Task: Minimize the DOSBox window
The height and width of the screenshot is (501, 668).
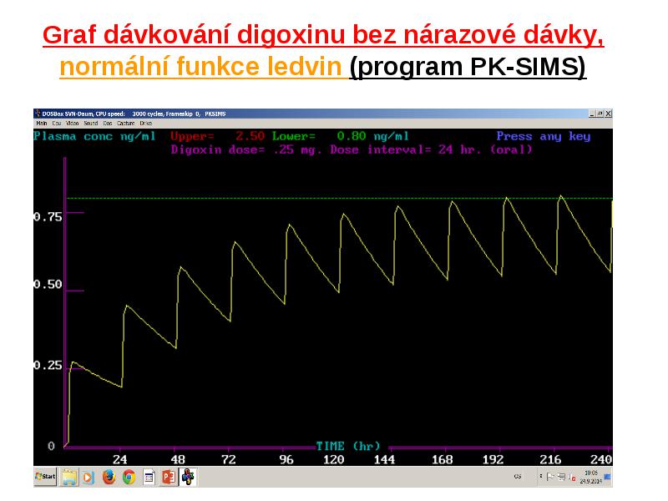Action: 592,114
